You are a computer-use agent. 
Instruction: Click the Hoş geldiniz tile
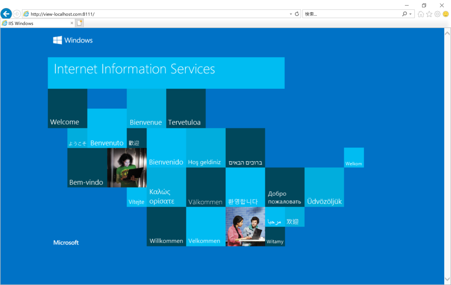click(x=206, y=148)
